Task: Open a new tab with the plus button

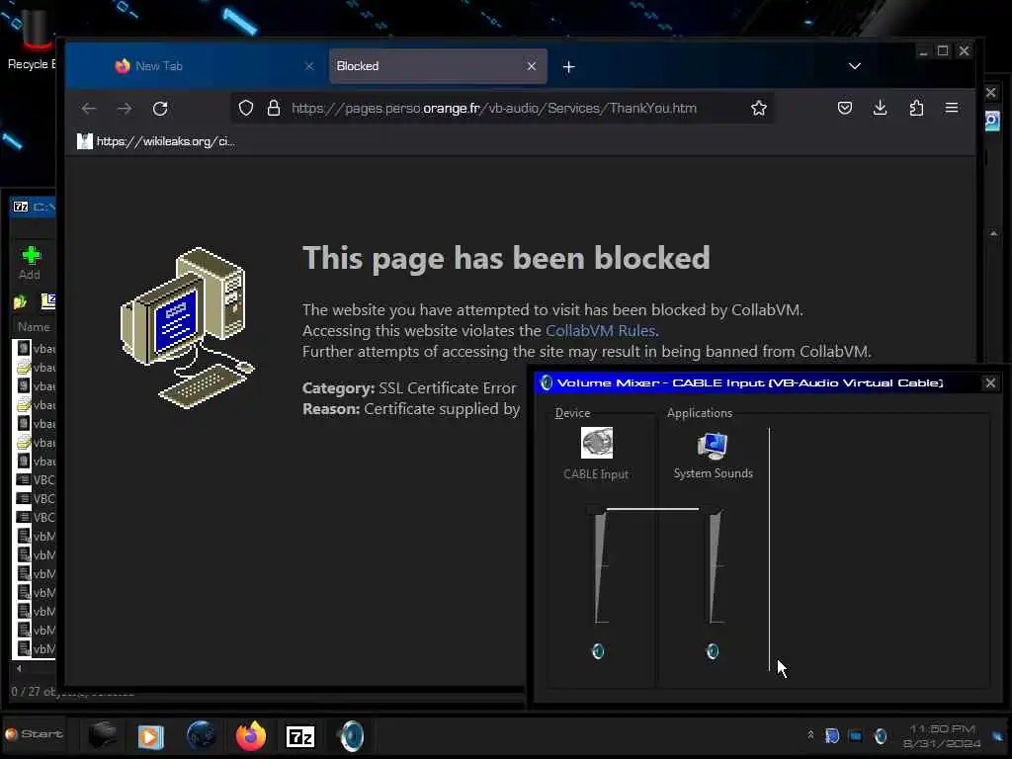Action: (x=568, y=66)
